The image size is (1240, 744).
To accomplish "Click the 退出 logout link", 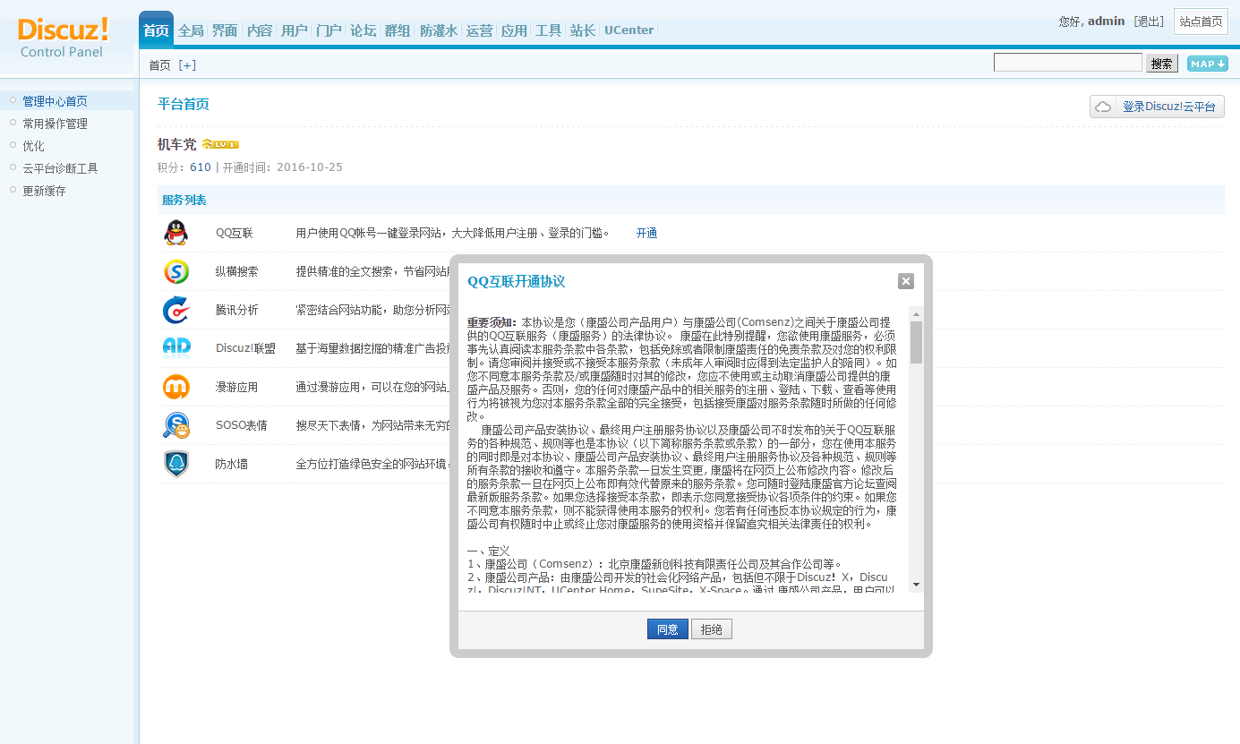I will pyautogui.click(x=1149, y=21).
